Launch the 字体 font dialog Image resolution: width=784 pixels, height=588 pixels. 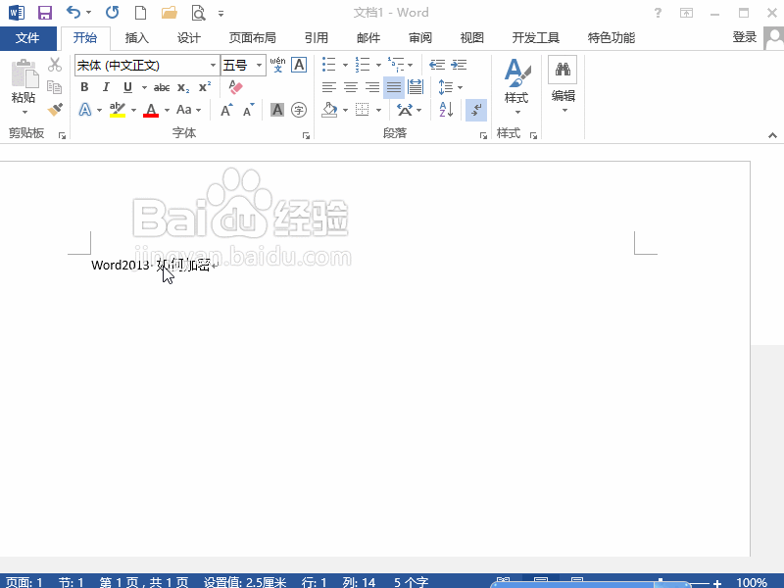tap(306, 135)
